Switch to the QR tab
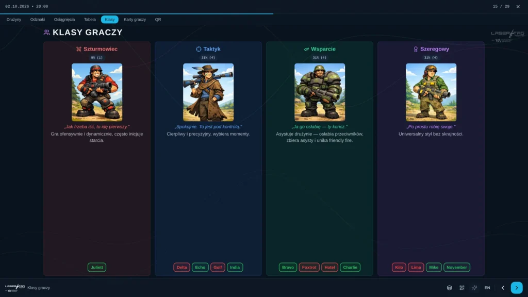The image size is (528, 297). coord(158,20)
